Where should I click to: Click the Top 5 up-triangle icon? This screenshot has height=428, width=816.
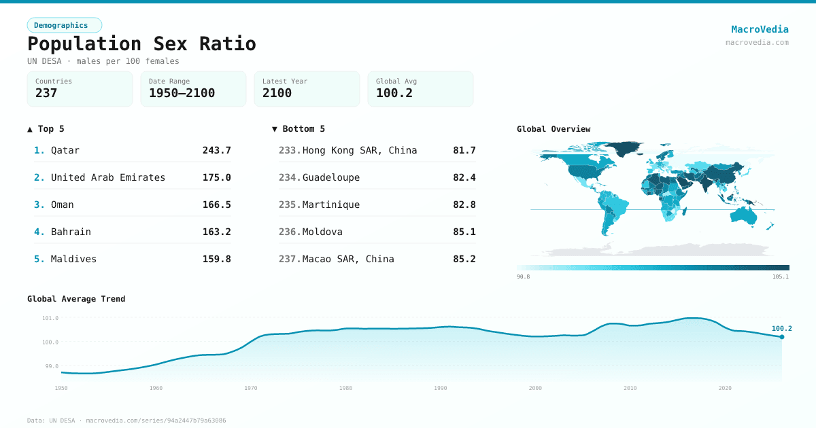30,129
